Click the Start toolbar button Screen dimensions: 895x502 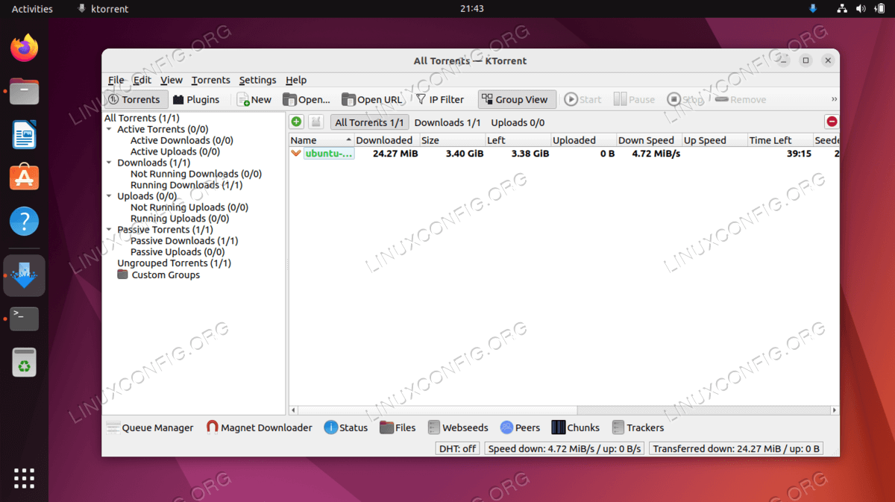582,99
